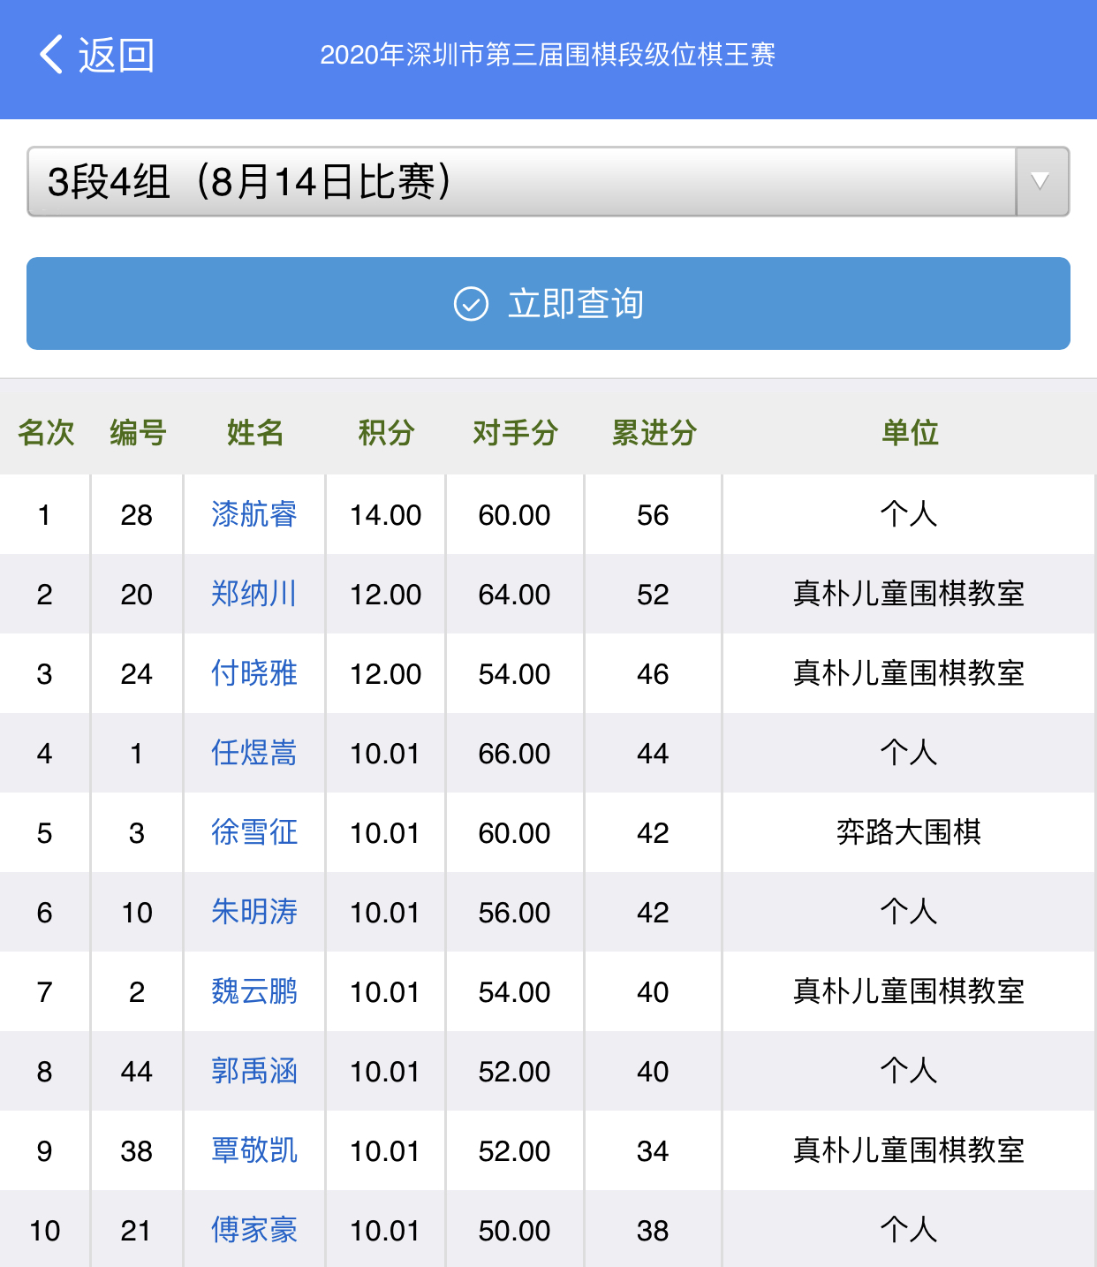Open player 郑纳川 details link
The width and height of the screenshot is (1097, 1267).
tap(254, 594)
